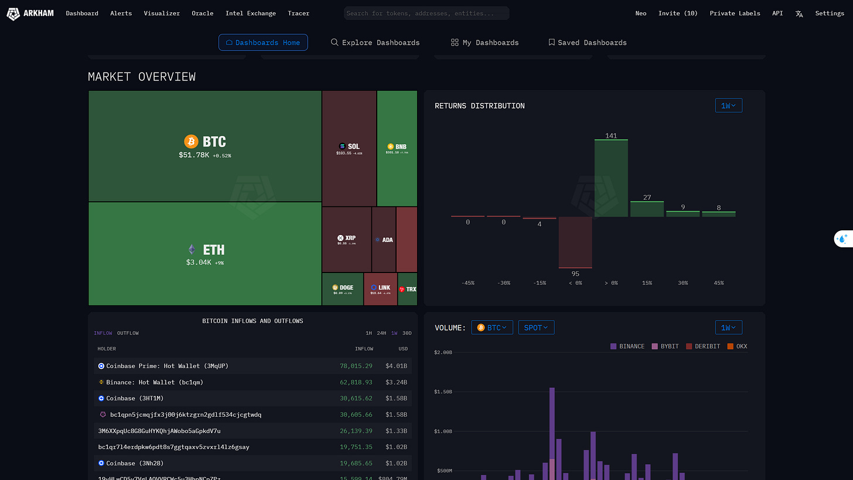Select 24H timeframe for Bitcoin flows
The height and width of the screenshot is (480, 853).
(x=381, y=333)
